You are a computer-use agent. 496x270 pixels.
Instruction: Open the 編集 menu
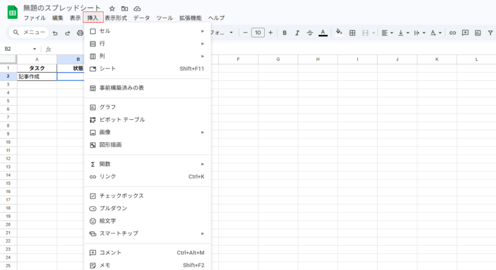click(58, 18)
